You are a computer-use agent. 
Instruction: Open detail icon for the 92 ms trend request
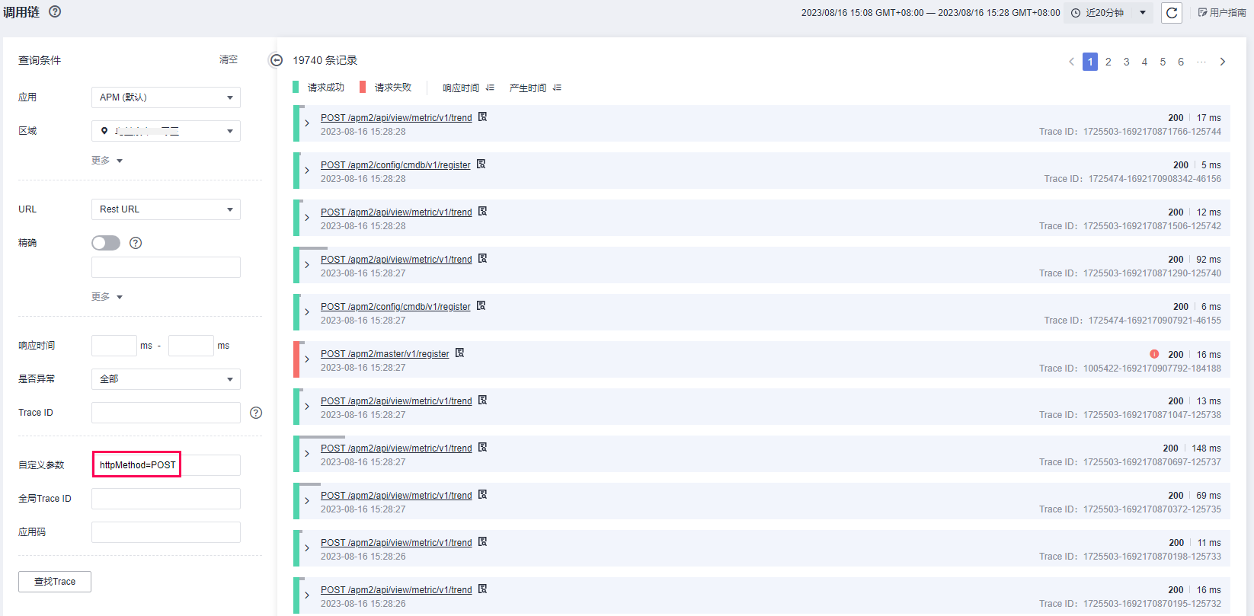[x=482, y=259]
